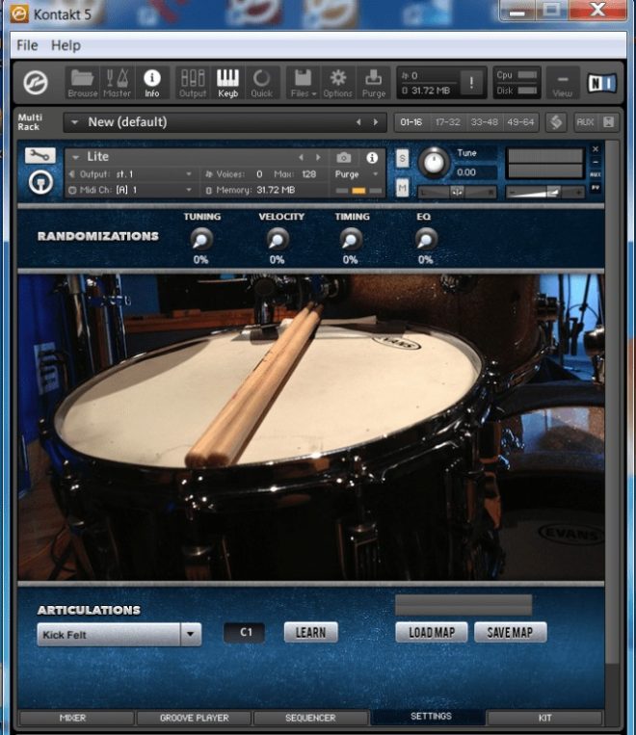
Task: Open the Options dialog
Action: pos(337,83)
